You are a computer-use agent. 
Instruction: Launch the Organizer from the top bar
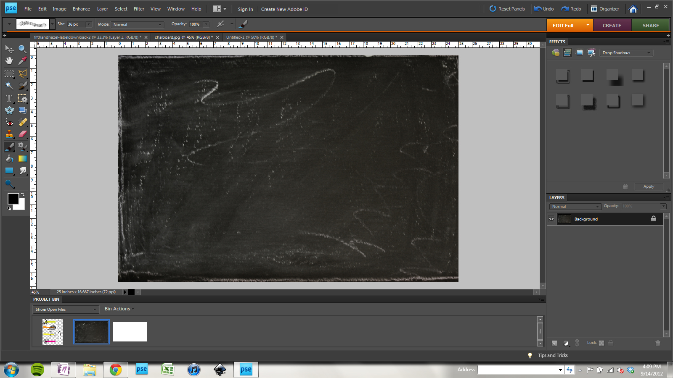(606, 9)
